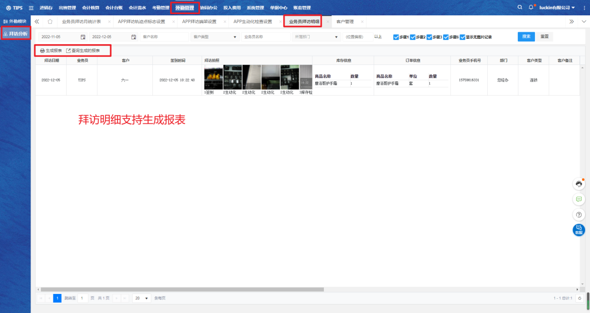Toggle 显示无图片记录 checkbox
The width and height of the screenshot is (590, 313).
click(463, 37)
